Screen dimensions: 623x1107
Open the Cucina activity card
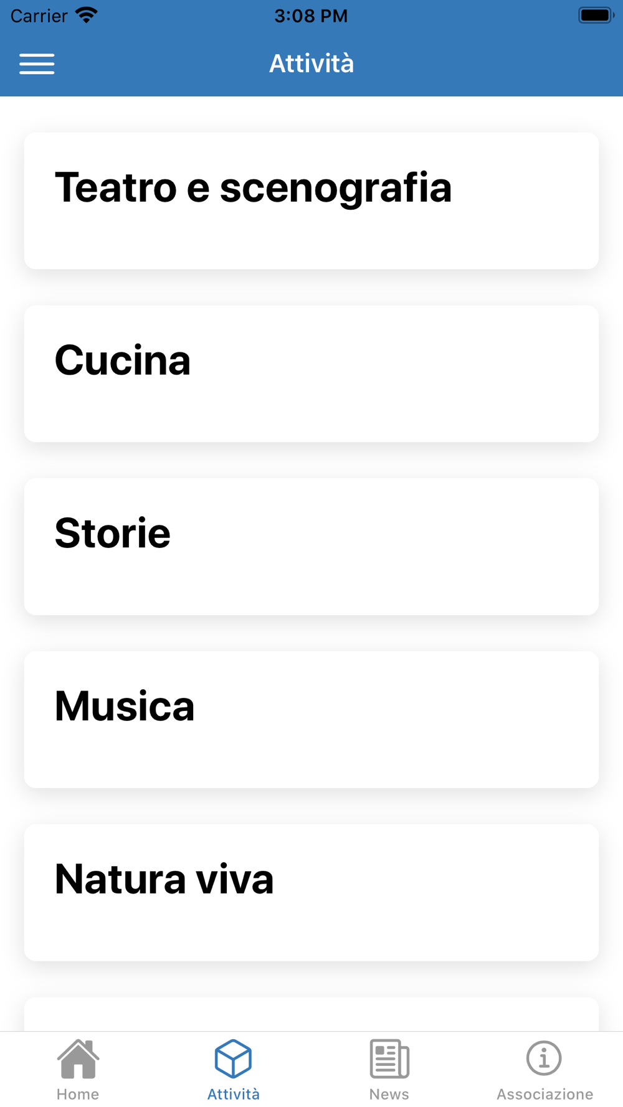point(311,374)
